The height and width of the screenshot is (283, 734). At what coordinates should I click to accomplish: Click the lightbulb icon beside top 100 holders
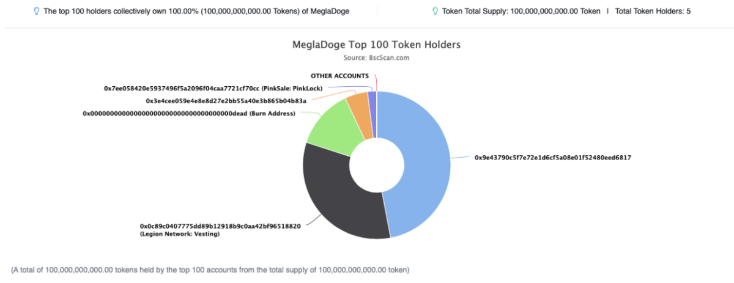pos(37,11)
